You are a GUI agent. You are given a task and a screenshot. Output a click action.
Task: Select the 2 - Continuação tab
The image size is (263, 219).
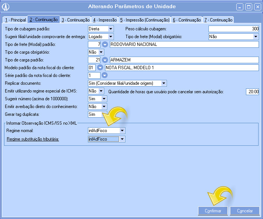pos(44,19)
